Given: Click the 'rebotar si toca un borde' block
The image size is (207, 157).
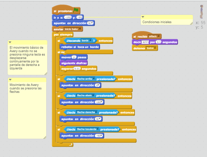Looking at the screenshot, I should point(80,47).
